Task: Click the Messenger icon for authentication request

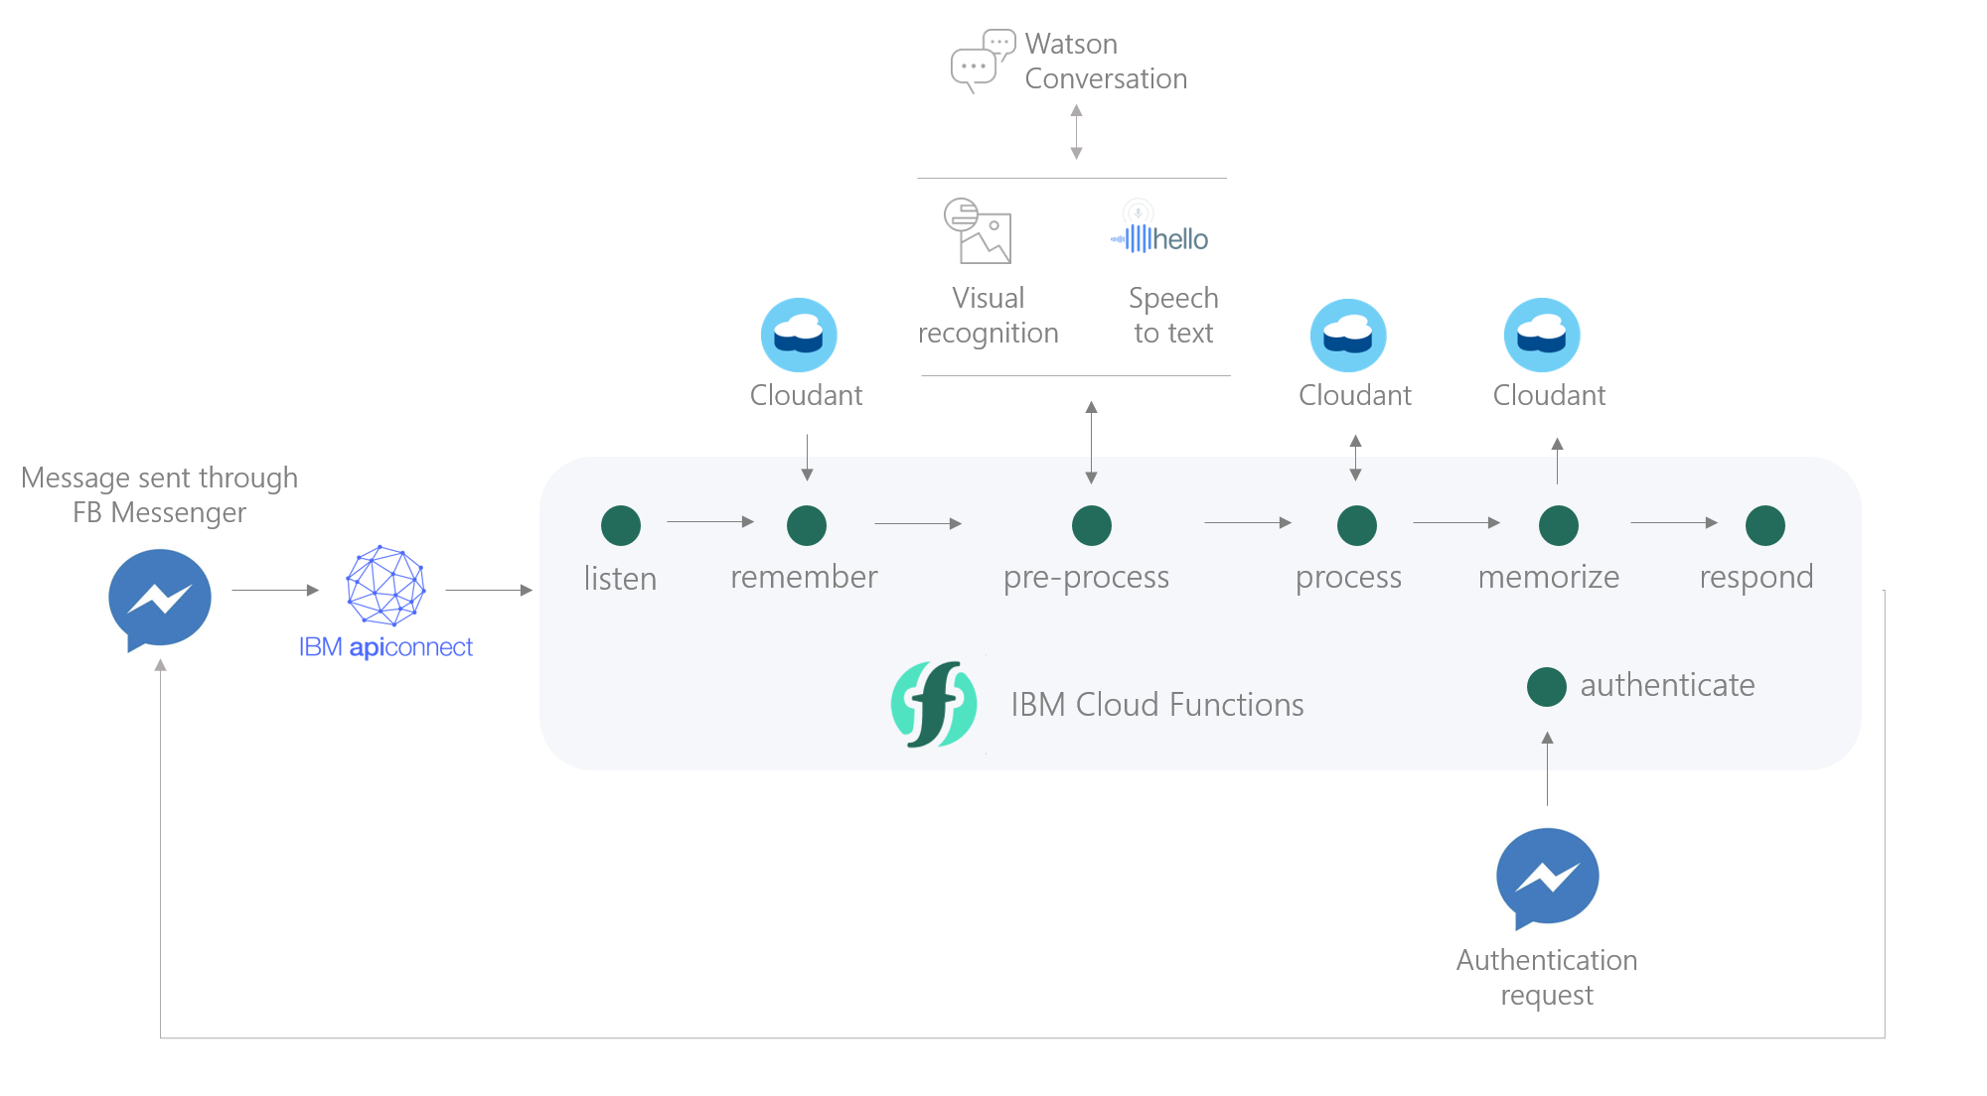Action: click(x=1547, y=878)
